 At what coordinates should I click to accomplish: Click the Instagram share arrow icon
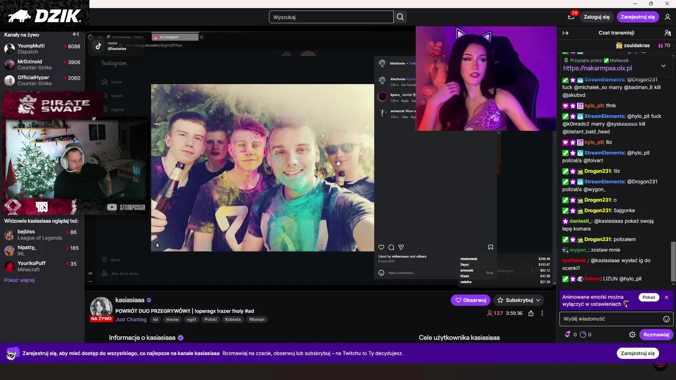tap(401, 247)
